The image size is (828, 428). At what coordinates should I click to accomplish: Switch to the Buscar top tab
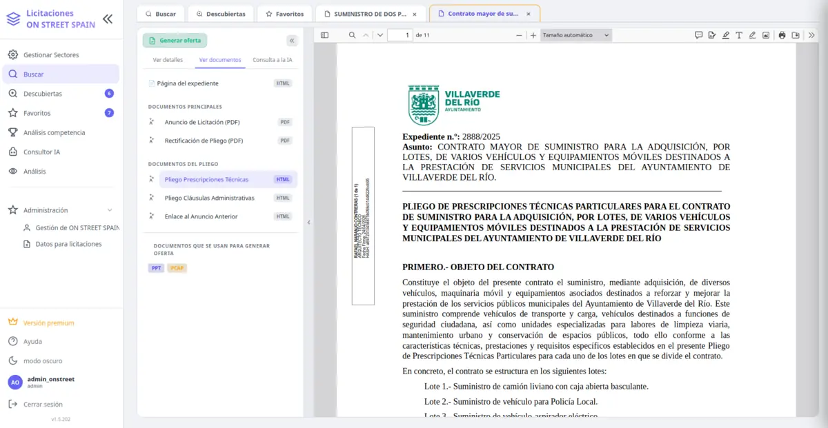(160, 14)
